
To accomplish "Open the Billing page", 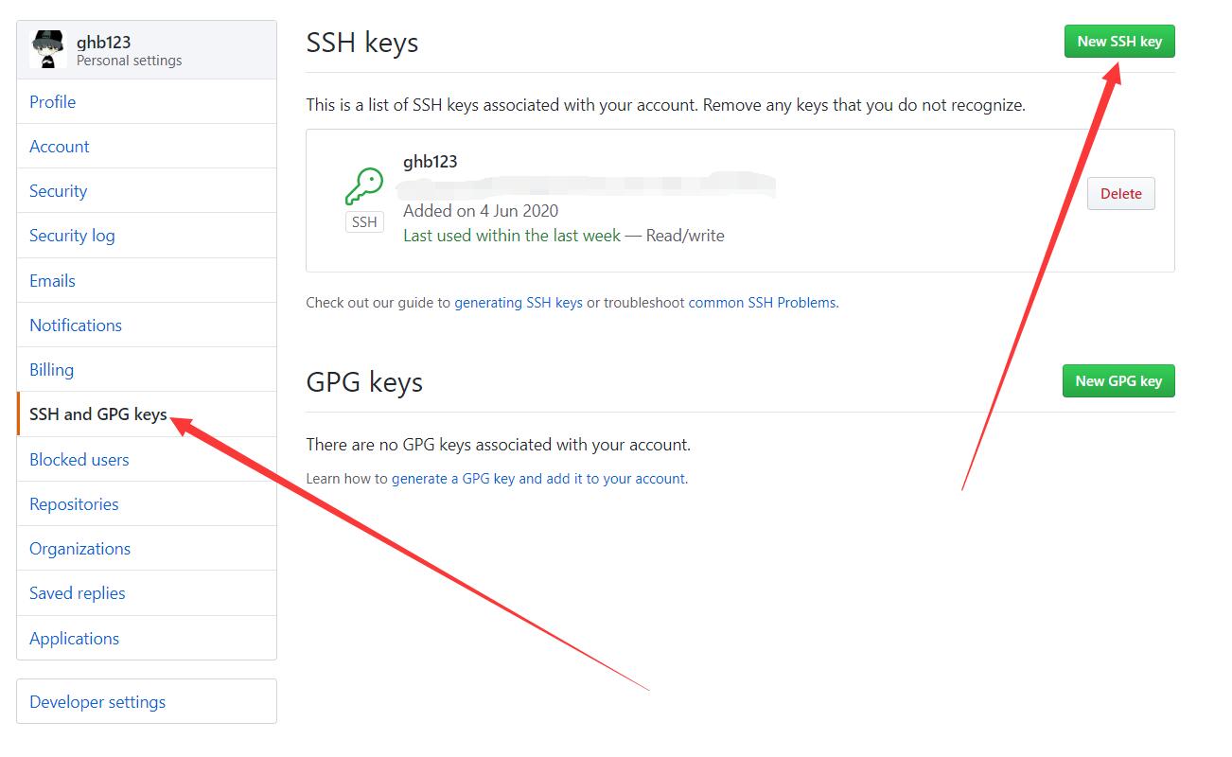I will [51, 370].
